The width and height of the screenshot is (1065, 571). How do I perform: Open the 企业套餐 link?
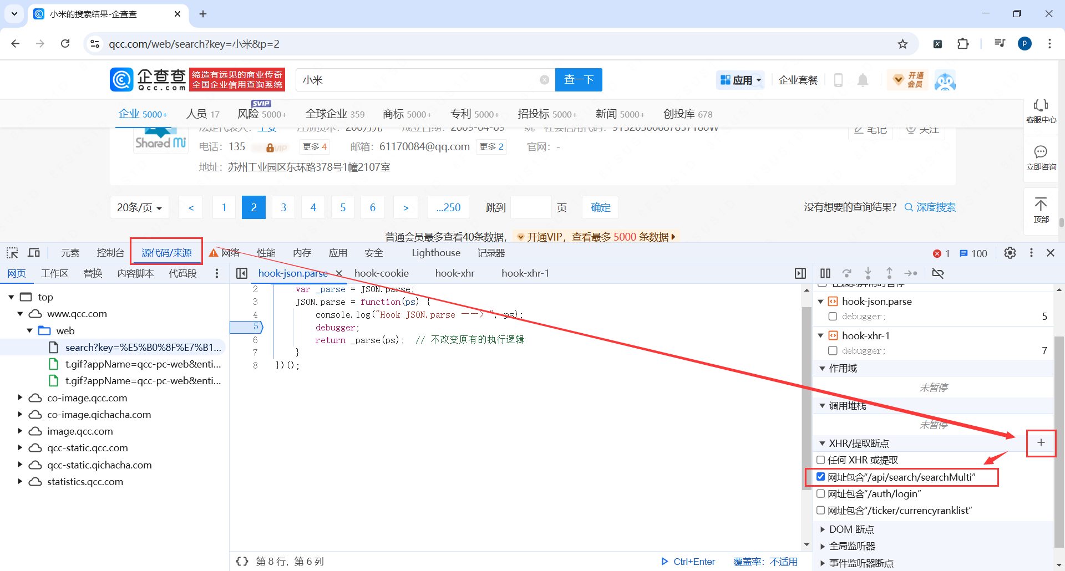[798, 80]
